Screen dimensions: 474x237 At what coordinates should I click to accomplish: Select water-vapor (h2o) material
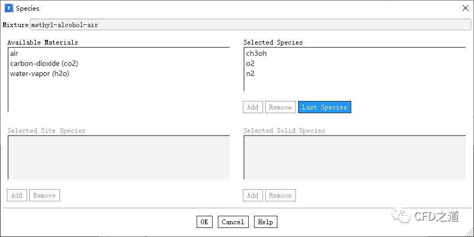39,73
